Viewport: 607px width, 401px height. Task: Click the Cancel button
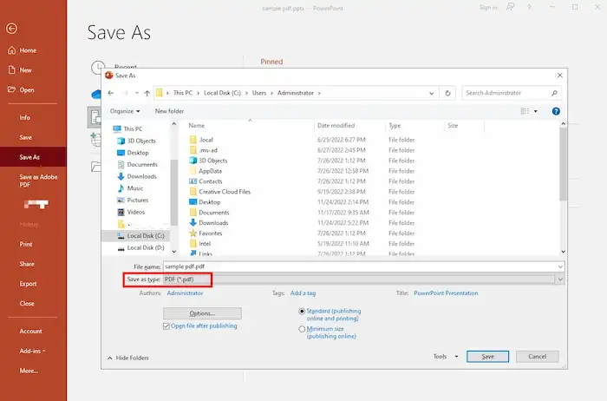[x=538, y=357]
